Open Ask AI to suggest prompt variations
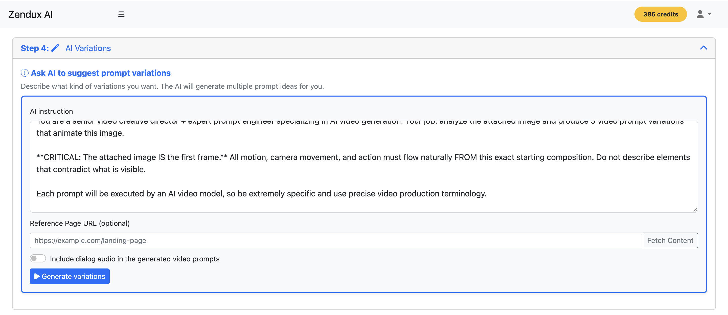Screen dimensions: 728x315 [101, 73]
